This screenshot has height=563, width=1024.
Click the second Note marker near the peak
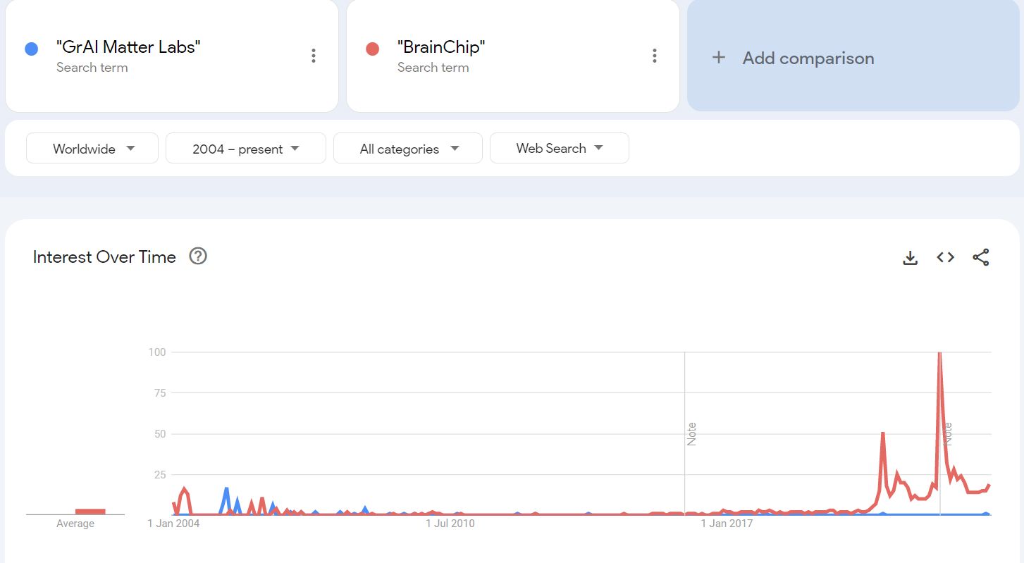click(x=948, y=433)
